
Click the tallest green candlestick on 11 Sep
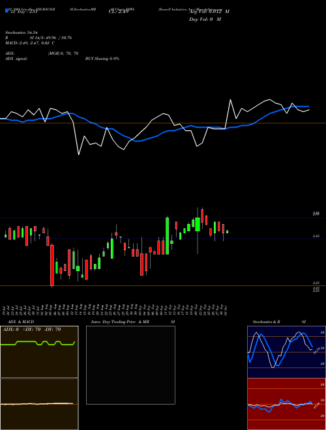pos(167,236)
